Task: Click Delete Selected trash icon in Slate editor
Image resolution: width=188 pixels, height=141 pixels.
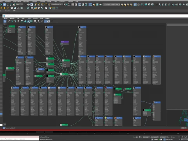Action: tap(18, 21)
